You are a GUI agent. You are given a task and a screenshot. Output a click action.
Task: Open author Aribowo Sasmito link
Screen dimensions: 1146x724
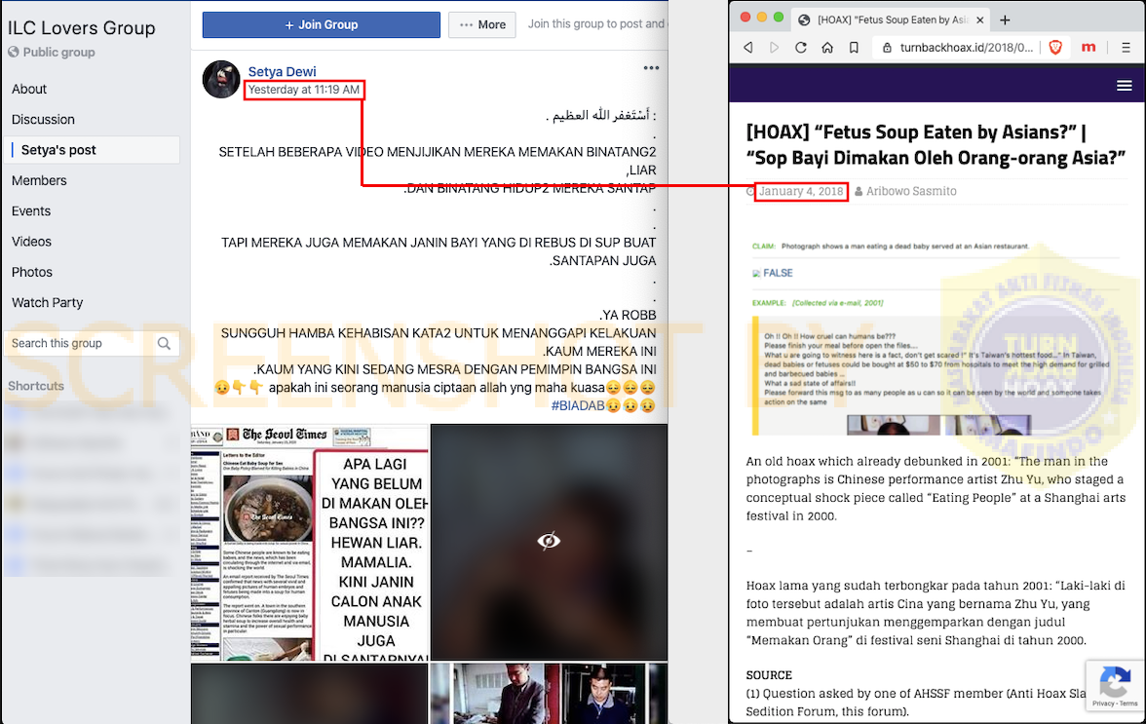910,191
